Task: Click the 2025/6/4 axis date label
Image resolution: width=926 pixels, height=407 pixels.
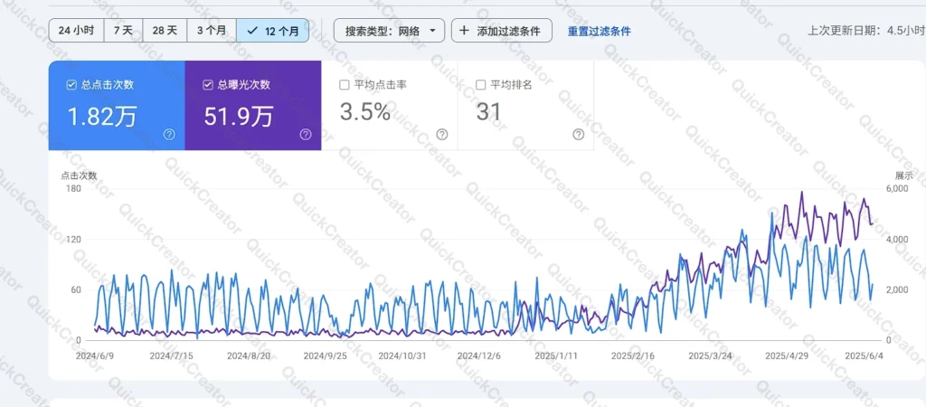Action: pos(865,356)
